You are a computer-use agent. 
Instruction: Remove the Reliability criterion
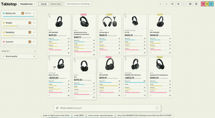(34, 32)
